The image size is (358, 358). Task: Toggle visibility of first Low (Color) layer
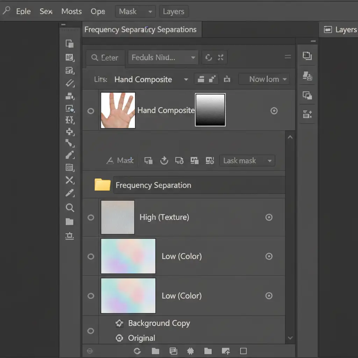tap(91, 257)
